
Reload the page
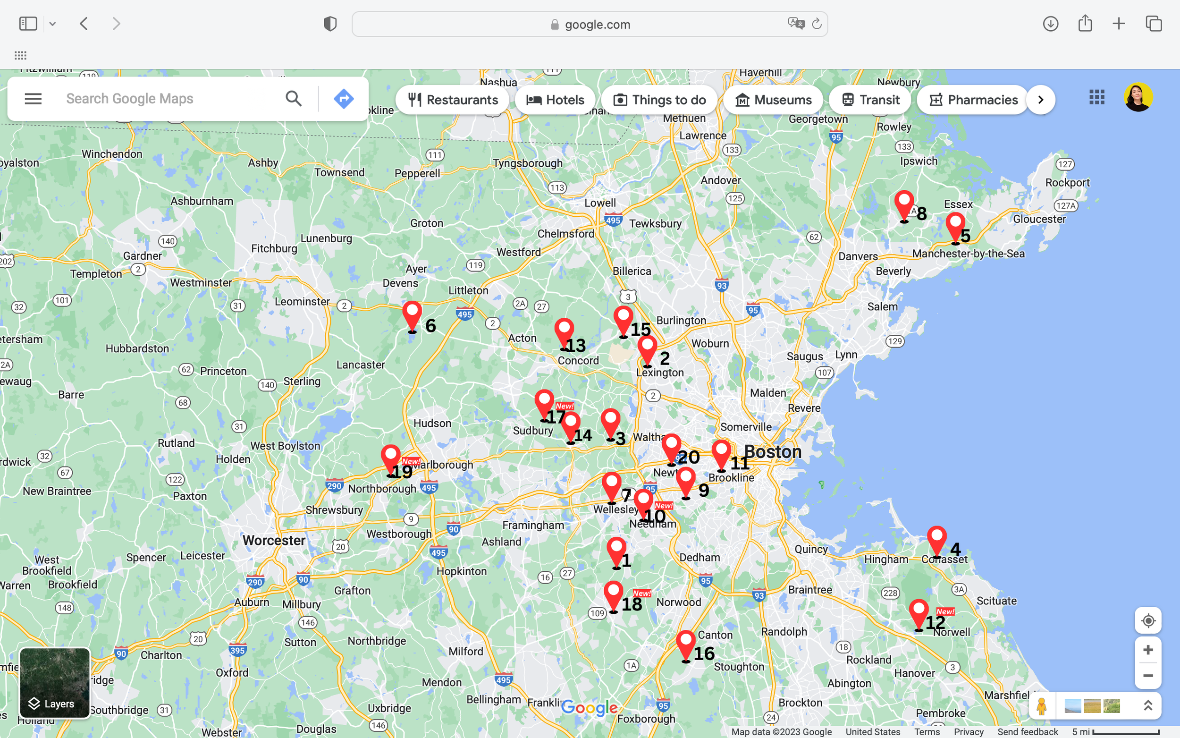click(x=817, y=24)
